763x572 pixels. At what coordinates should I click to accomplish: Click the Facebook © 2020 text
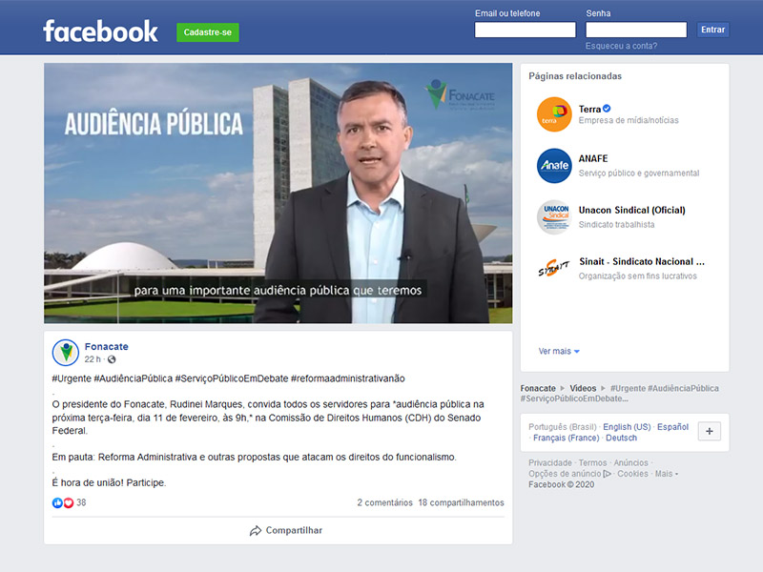(x=561, y=484)
